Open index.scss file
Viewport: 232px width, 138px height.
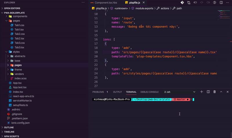coord(20,78)
